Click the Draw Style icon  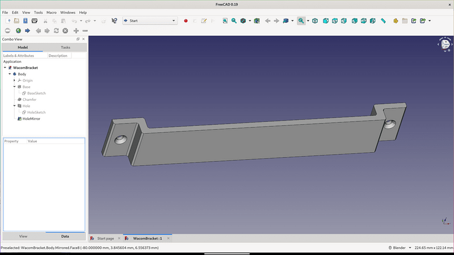click(243, 21)
